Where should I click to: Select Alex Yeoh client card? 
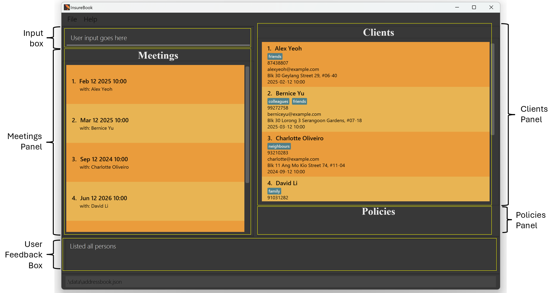click(375, 65)
